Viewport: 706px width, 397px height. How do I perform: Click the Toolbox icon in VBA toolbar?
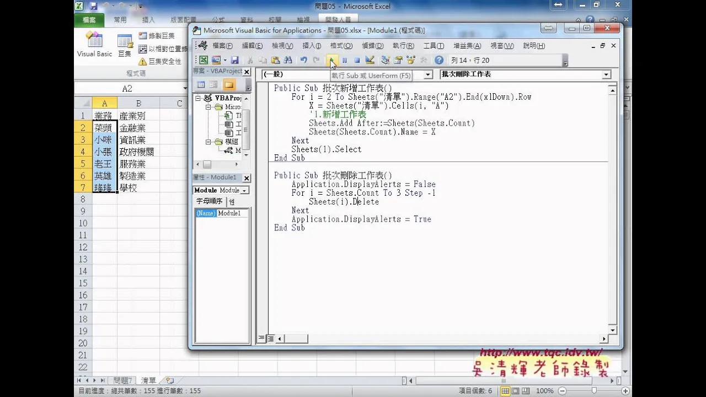click(x=423, y=60)
